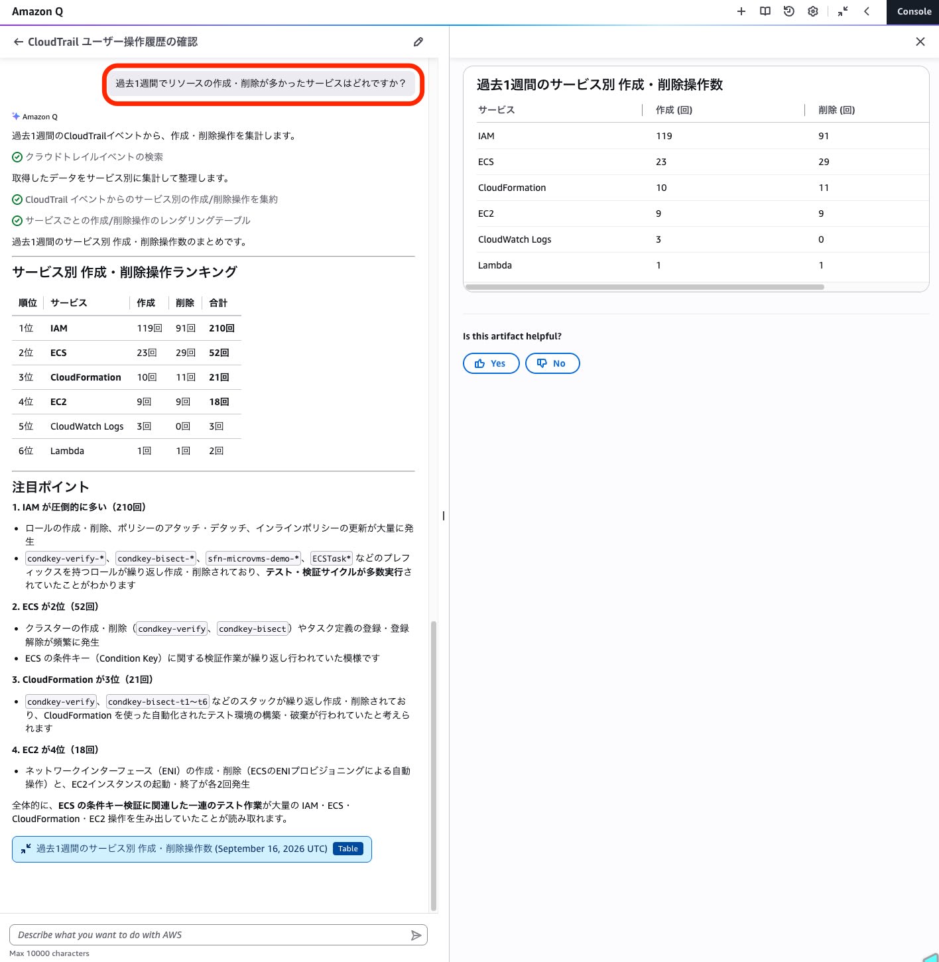
Task: Click CloudWatch Logs in chat ranking table
Action: point(87,426)
